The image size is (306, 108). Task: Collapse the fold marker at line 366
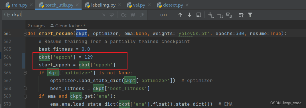click(25, 73)
